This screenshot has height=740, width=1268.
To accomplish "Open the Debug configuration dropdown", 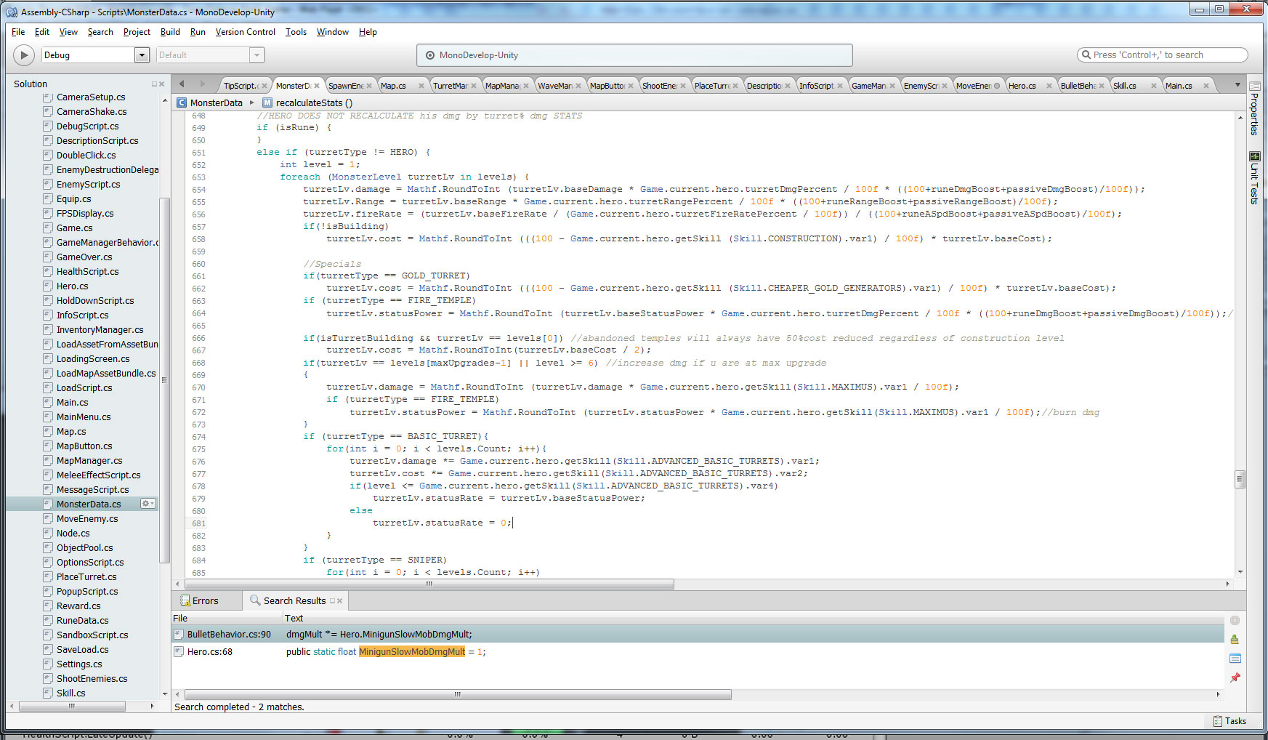I will (142, 55).
